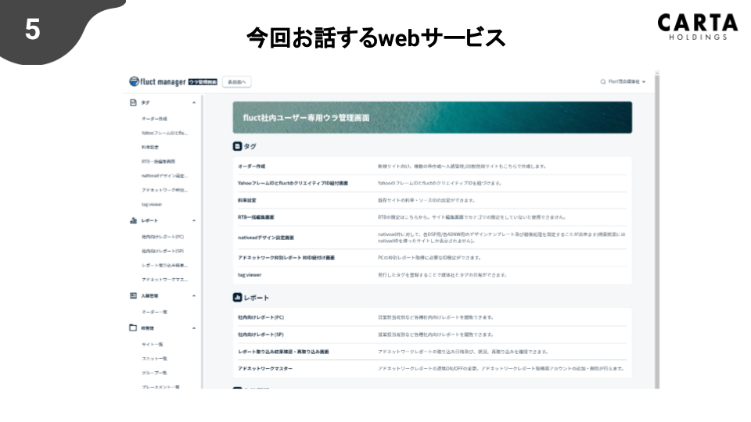Open nativeadデザイン設定画面 link in main list

point(266,238)
